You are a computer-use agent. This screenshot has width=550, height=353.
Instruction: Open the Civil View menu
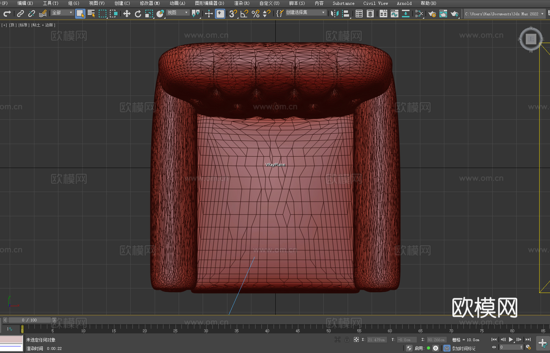(x=376, y=3)
